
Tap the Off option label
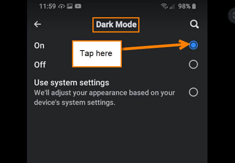click(x=40, y=65)
